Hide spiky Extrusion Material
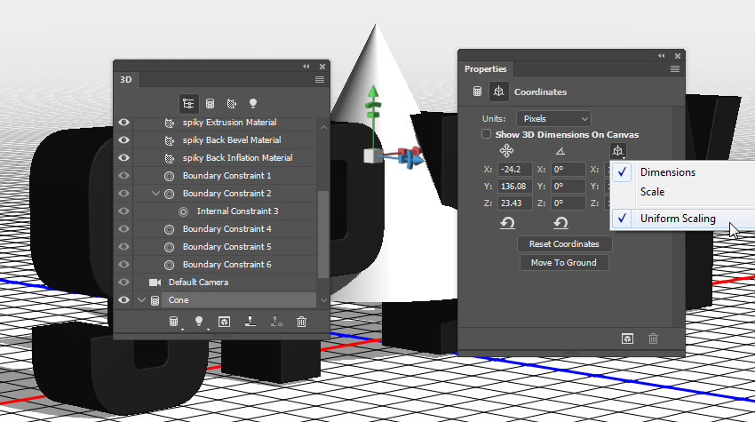The height and width of the screenshot is (422, 755). coord(123,123)
